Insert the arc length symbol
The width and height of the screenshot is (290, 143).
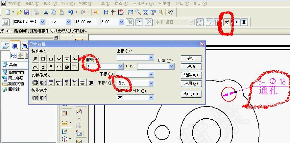coord(35,67)
